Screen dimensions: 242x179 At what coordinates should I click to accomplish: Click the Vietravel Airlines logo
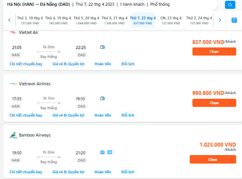coord(13,84)
